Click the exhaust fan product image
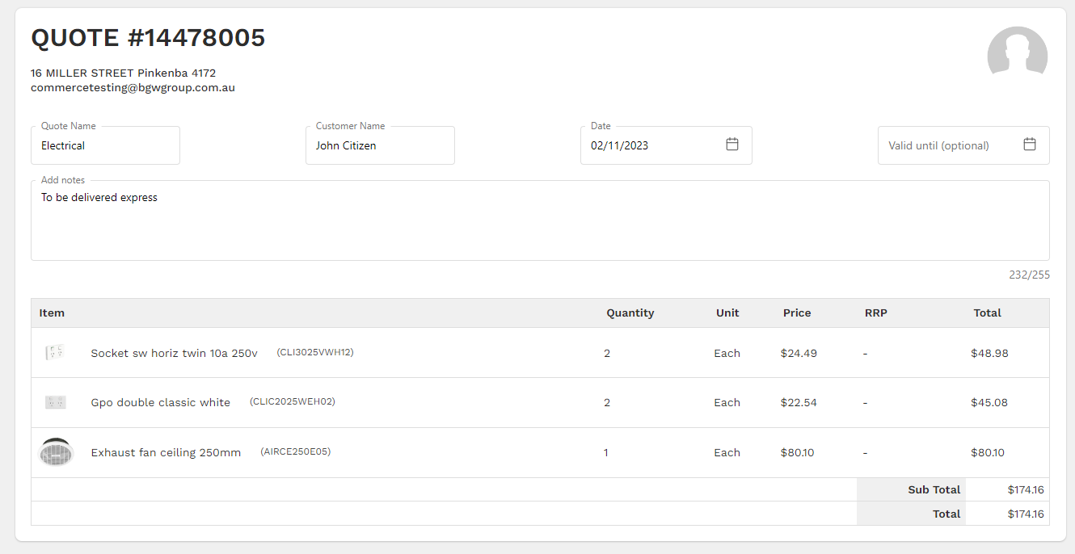The image size is (1075, 554). (x=56, y=452)
